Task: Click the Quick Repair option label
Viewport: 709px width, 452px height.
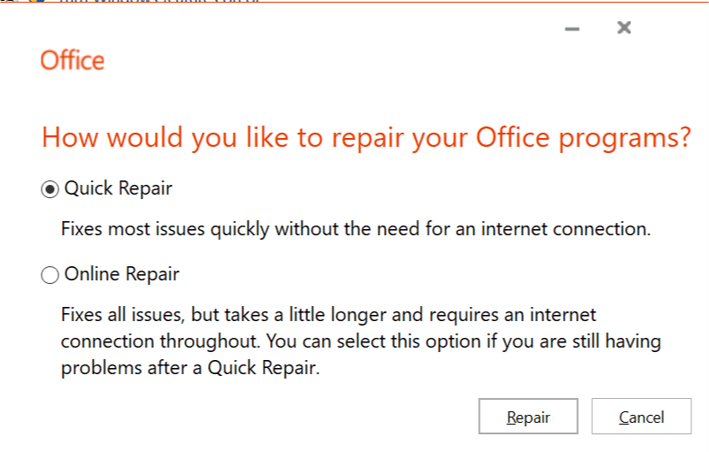Action: (x=118, y=188)
